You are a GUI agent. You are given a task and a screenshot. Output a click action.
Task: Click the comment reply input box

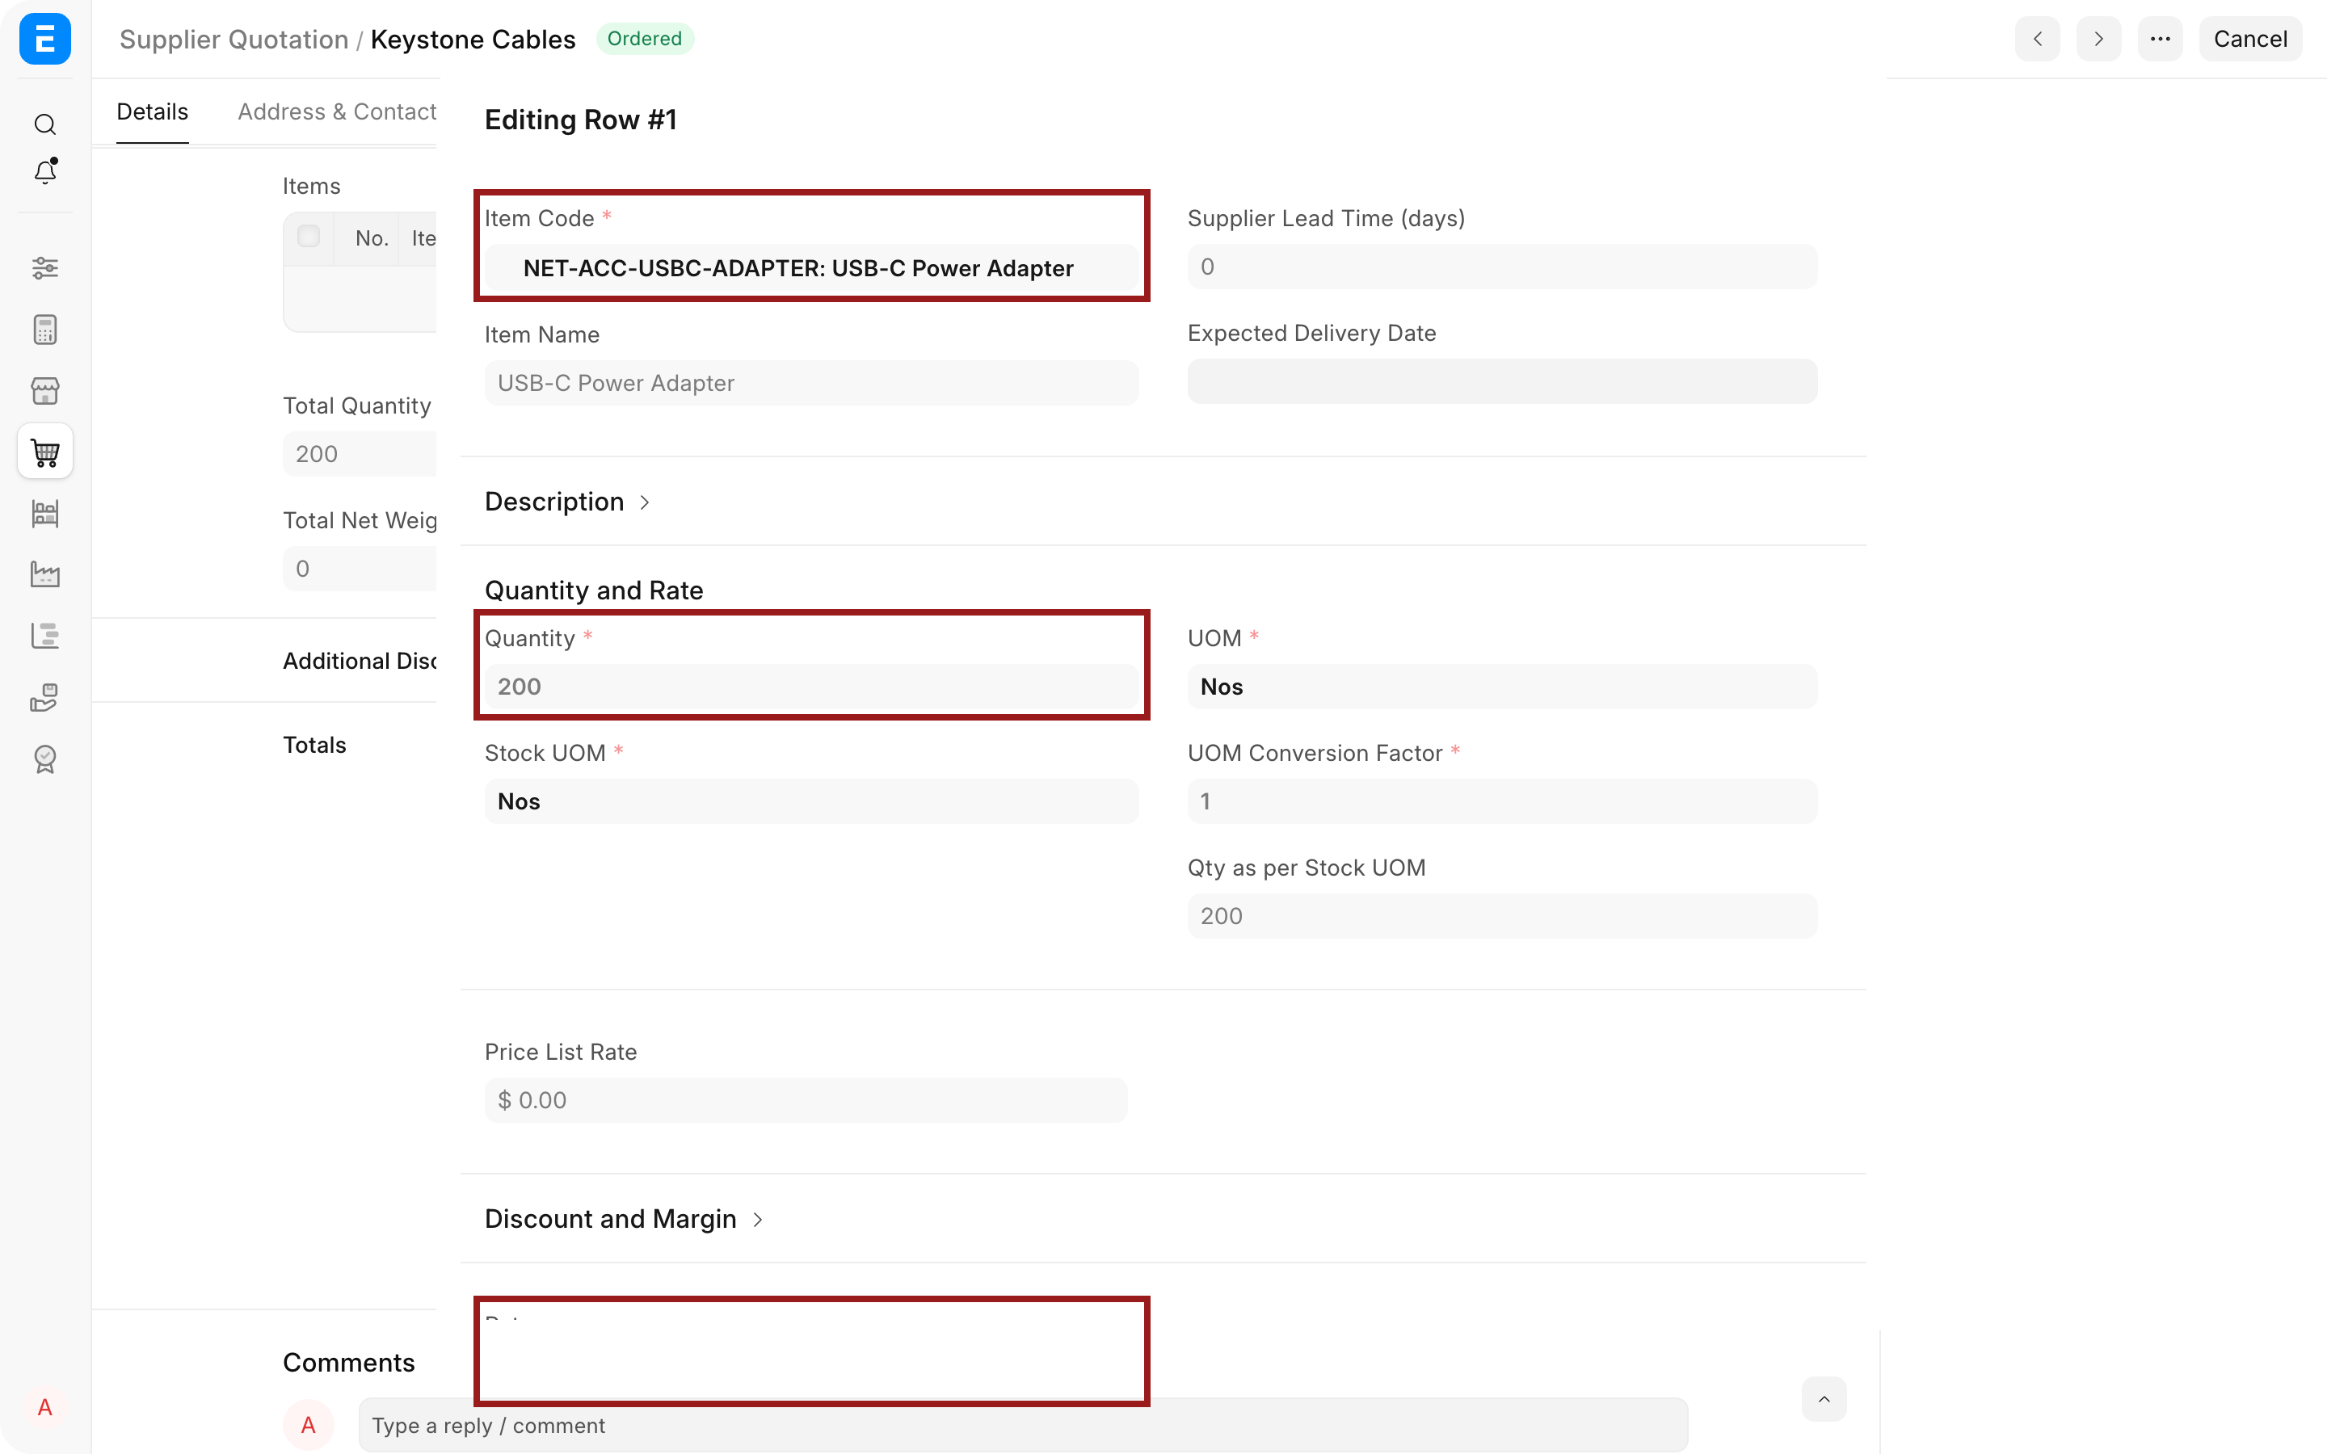(x=1023, y=1425)
